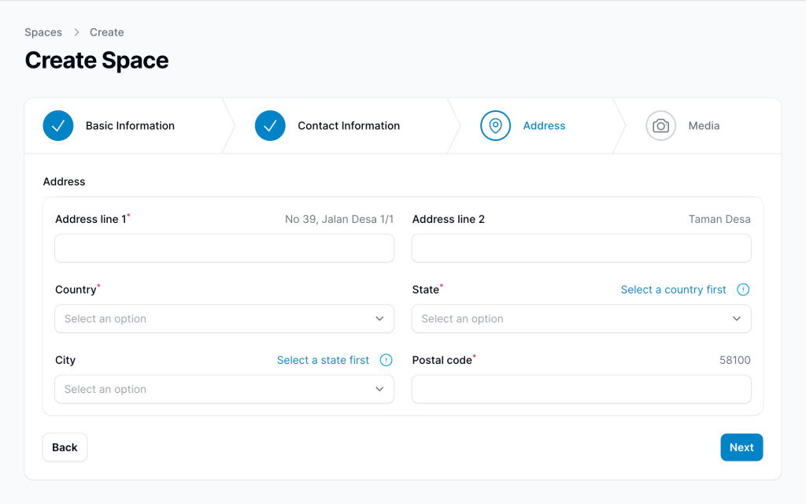This screenshot has height=504, width=806.
Task: Click the info icon beside 'Select a country first'
Action: coord(743,290)
